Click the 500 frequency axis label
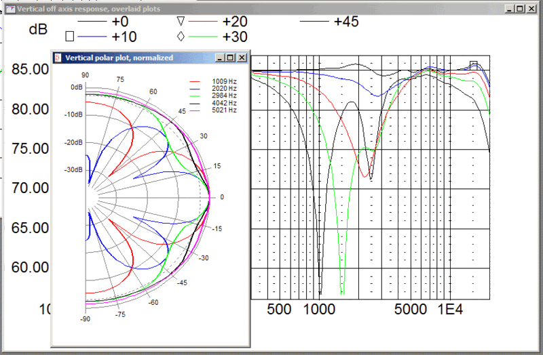Screen dimensions: 543x355 point(279,310)
